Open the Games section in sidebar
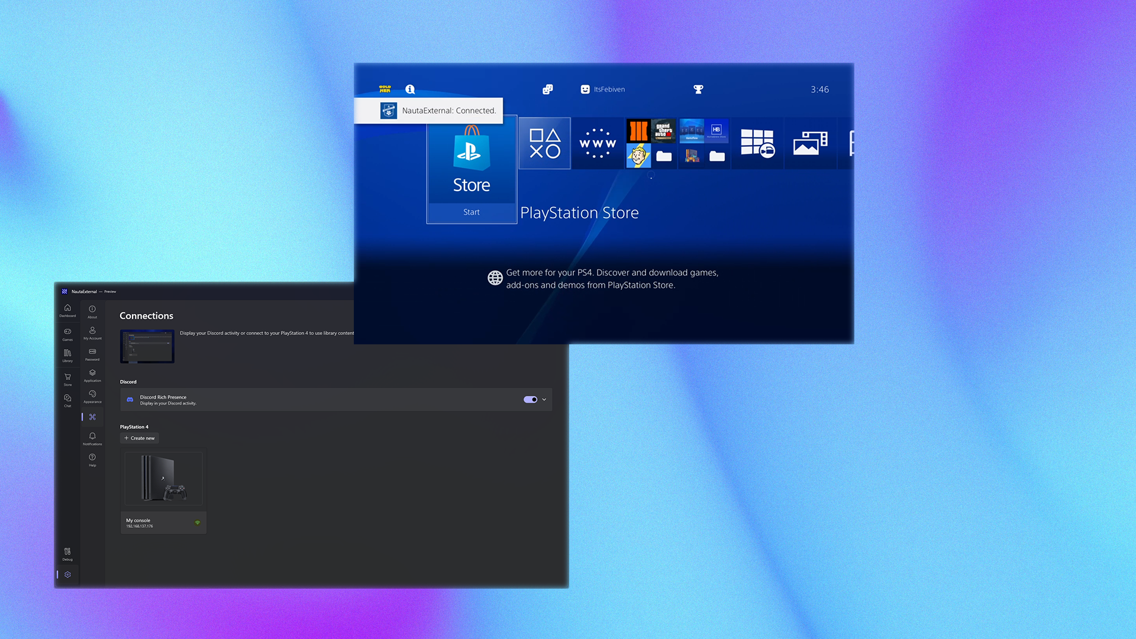This screenshot has width=1136, height=639. [67, 334]
